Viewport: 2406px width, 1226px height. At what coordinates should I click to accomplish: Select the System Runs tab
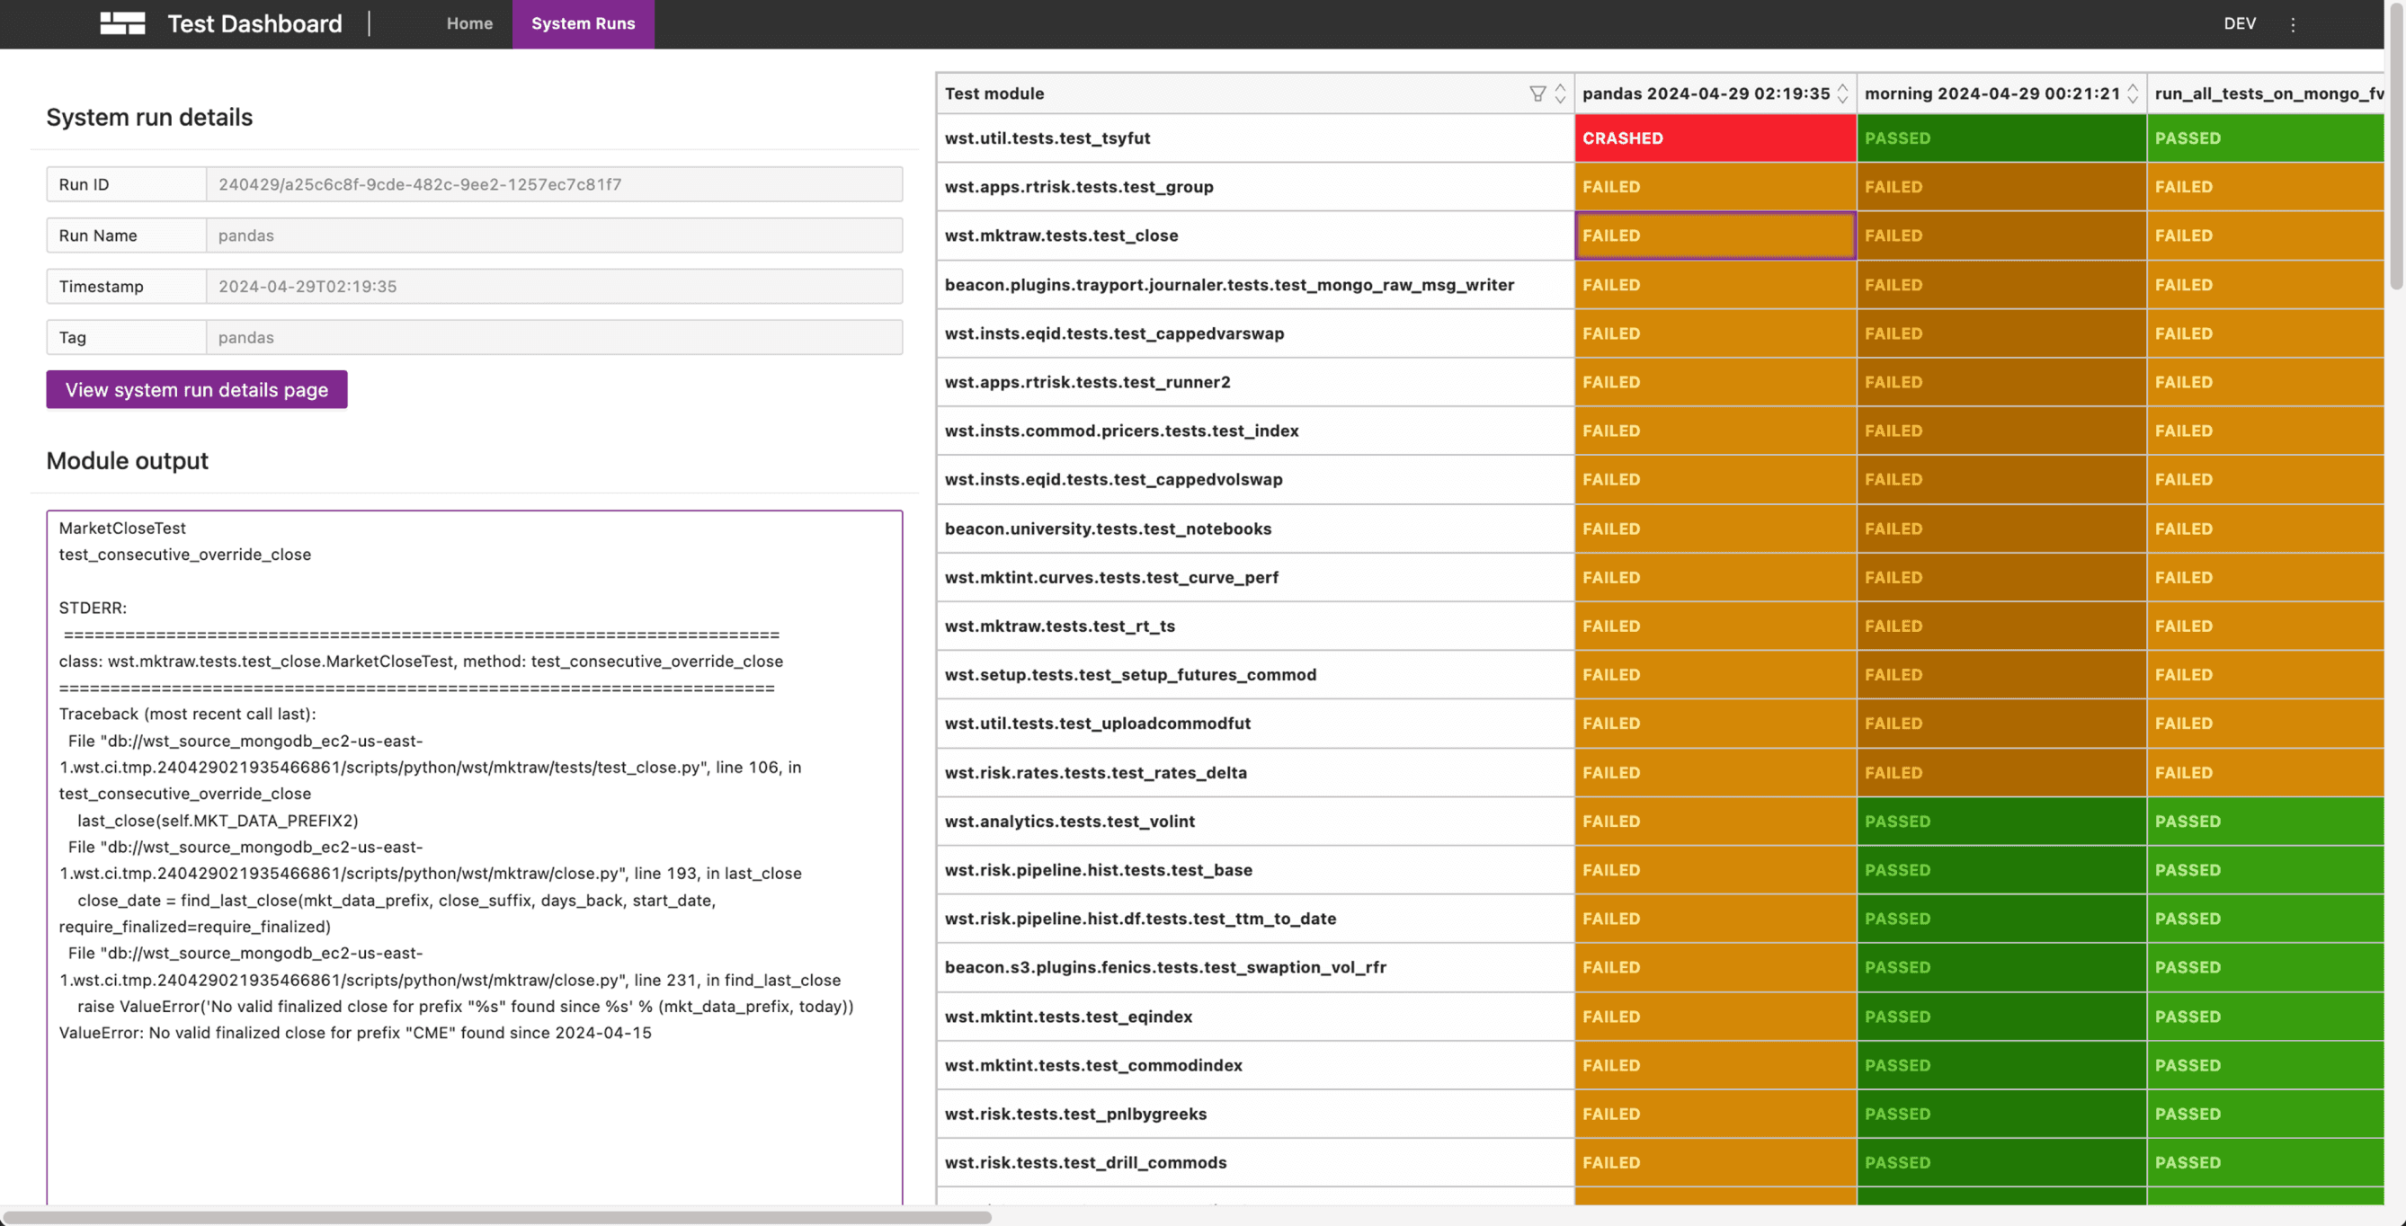tap(583, 23)
